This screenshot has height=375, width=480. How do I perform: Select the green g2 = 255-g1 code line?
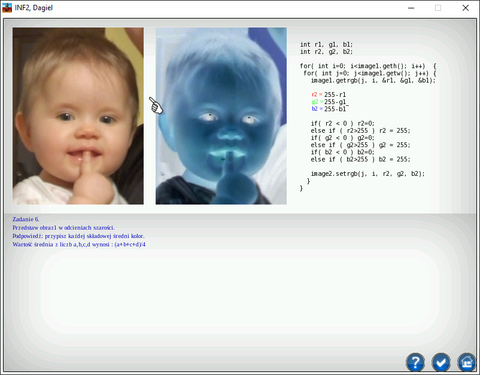coord(330,101)
